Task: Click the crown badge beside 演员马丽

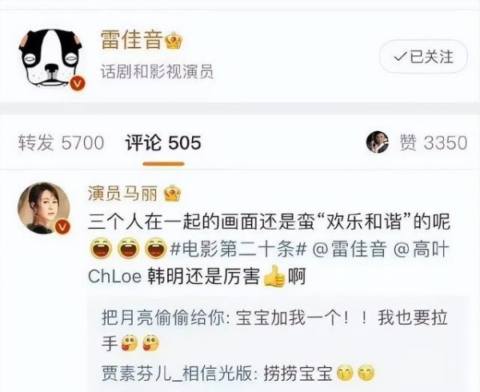Action: tap(173, 194)
